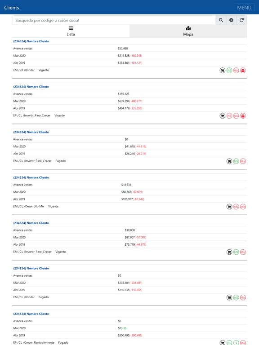The width and height of the screenshot is (259, 345).
Task: Click Avance ventas label beside $159.123
Action: point(23,94)
